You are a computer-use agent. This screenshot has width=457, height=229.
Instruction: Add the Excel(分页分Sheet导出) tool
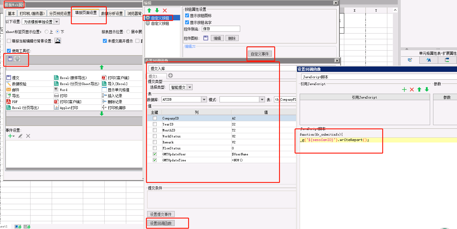77,84
